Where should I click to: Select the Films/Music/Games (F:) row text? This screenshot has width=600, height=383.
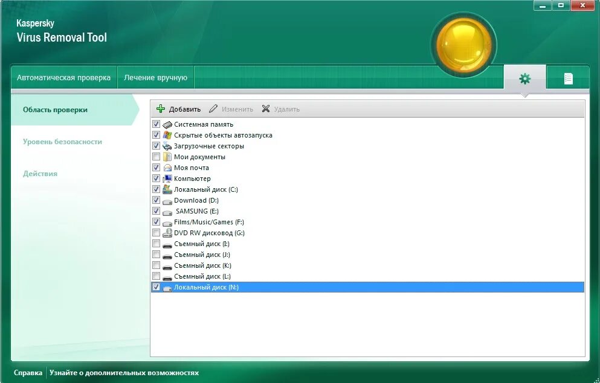[209, 222]
